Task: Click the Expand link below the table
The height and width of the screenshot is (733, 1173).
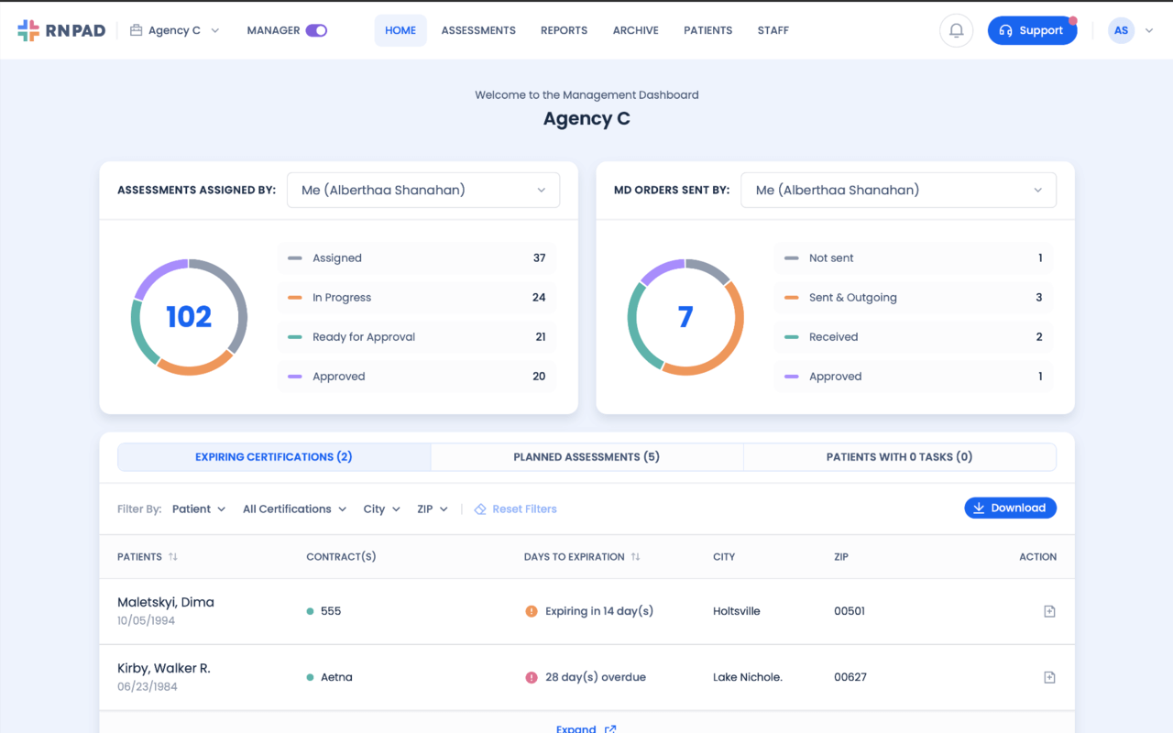Action: 586,728
